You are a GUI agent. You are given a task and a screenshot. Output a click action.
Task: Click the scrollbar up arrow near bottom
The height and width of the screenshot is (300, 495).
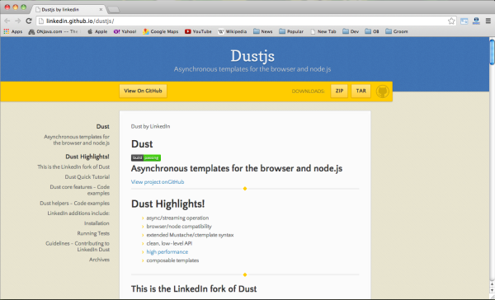(x=492, y=284)
